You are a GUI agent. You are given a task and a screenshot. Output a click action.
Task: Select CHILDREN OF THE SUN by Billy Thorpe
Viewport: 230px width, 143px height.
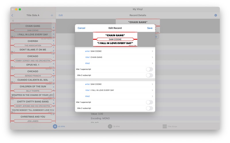(x=33, y=91)
